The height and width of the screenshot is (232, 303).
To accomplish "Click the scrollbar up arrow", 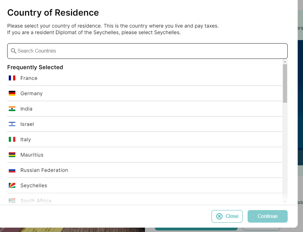I will click(x=285, y=62).
